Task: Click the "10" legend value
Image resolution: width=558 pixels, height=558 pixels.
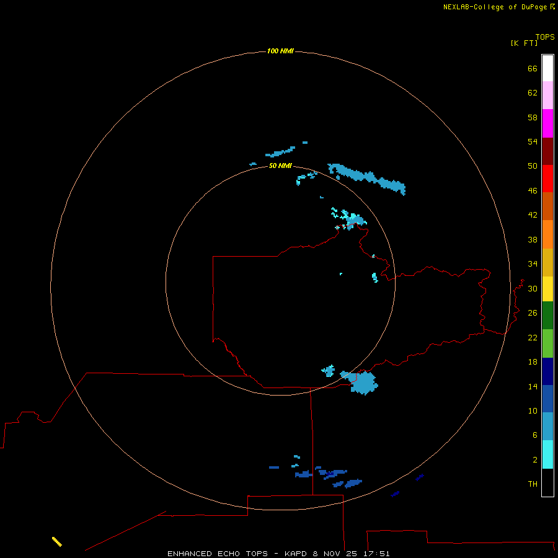Action: [533, 410]
